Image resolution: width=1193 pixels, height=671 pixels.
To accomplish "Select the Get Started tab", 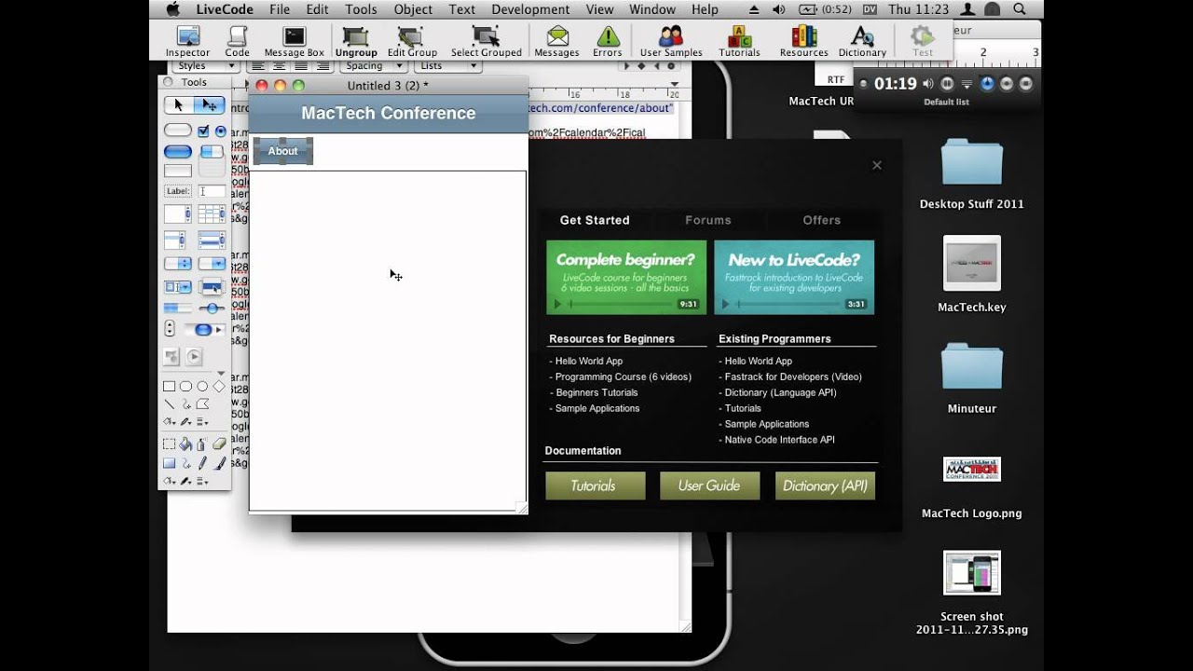I will 595,220.
